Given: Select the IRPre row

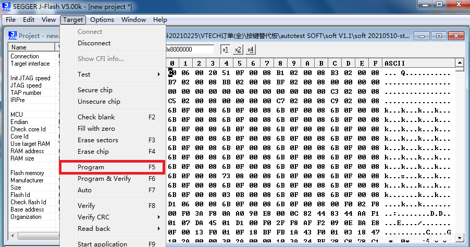Looking at the screenshot, I should coord(33,100).
